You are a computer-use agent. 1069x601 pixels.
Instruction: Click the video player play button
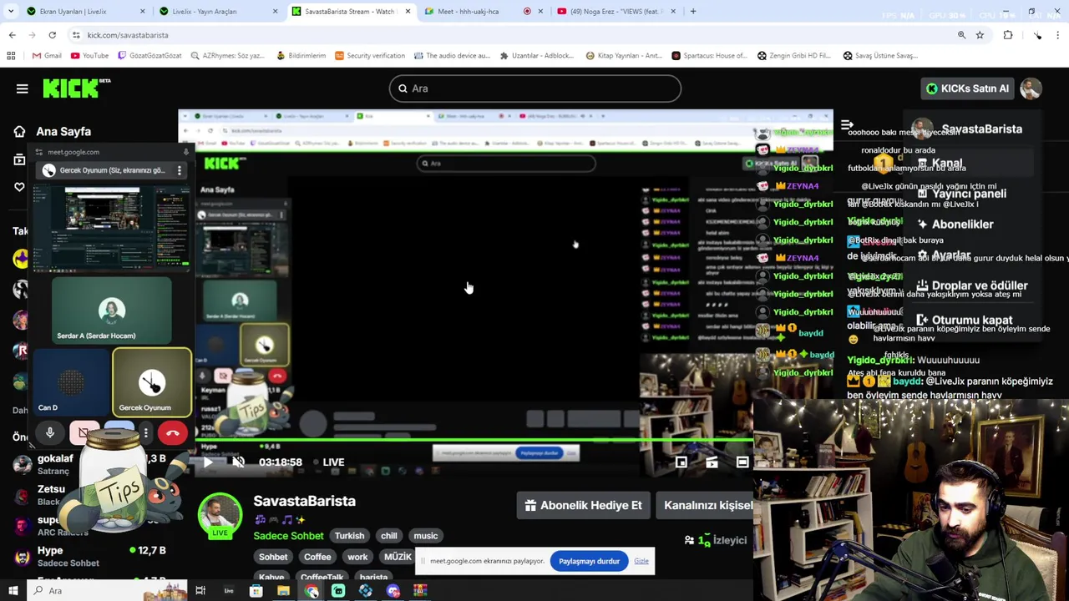point(208,462)
